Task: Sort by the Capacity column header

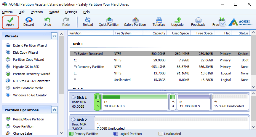Action: (155, 33)
